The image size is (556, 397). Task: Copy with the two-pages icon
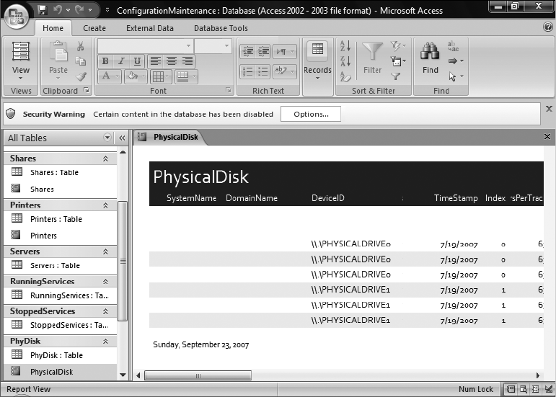click(81, 61)
